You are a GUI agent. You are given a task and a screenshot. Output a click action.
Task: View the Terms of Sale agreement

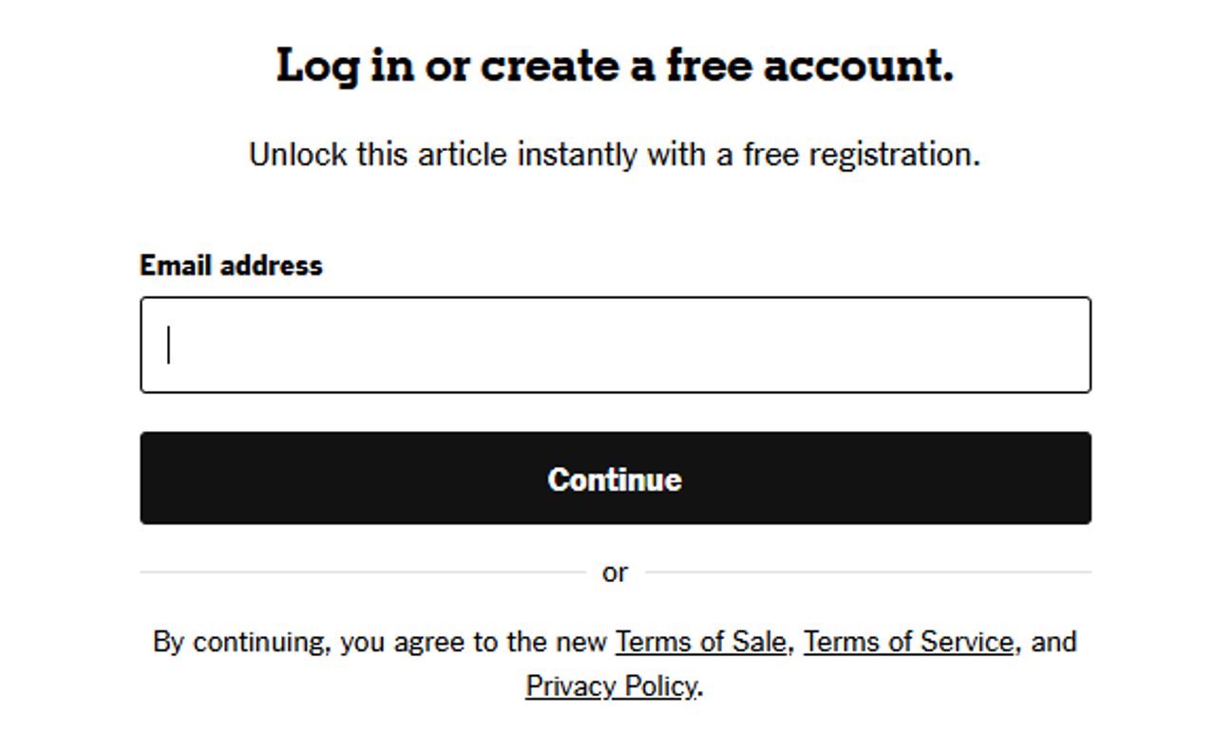[700, 642]
